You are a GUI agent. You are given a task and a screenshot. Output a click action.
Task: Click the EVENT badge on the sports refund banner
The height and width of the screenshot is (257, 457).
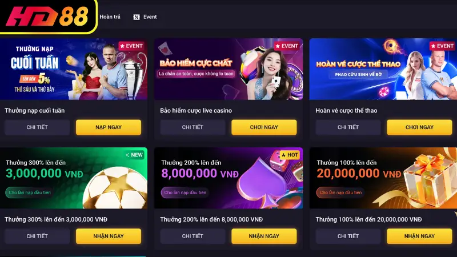[443, 46]
